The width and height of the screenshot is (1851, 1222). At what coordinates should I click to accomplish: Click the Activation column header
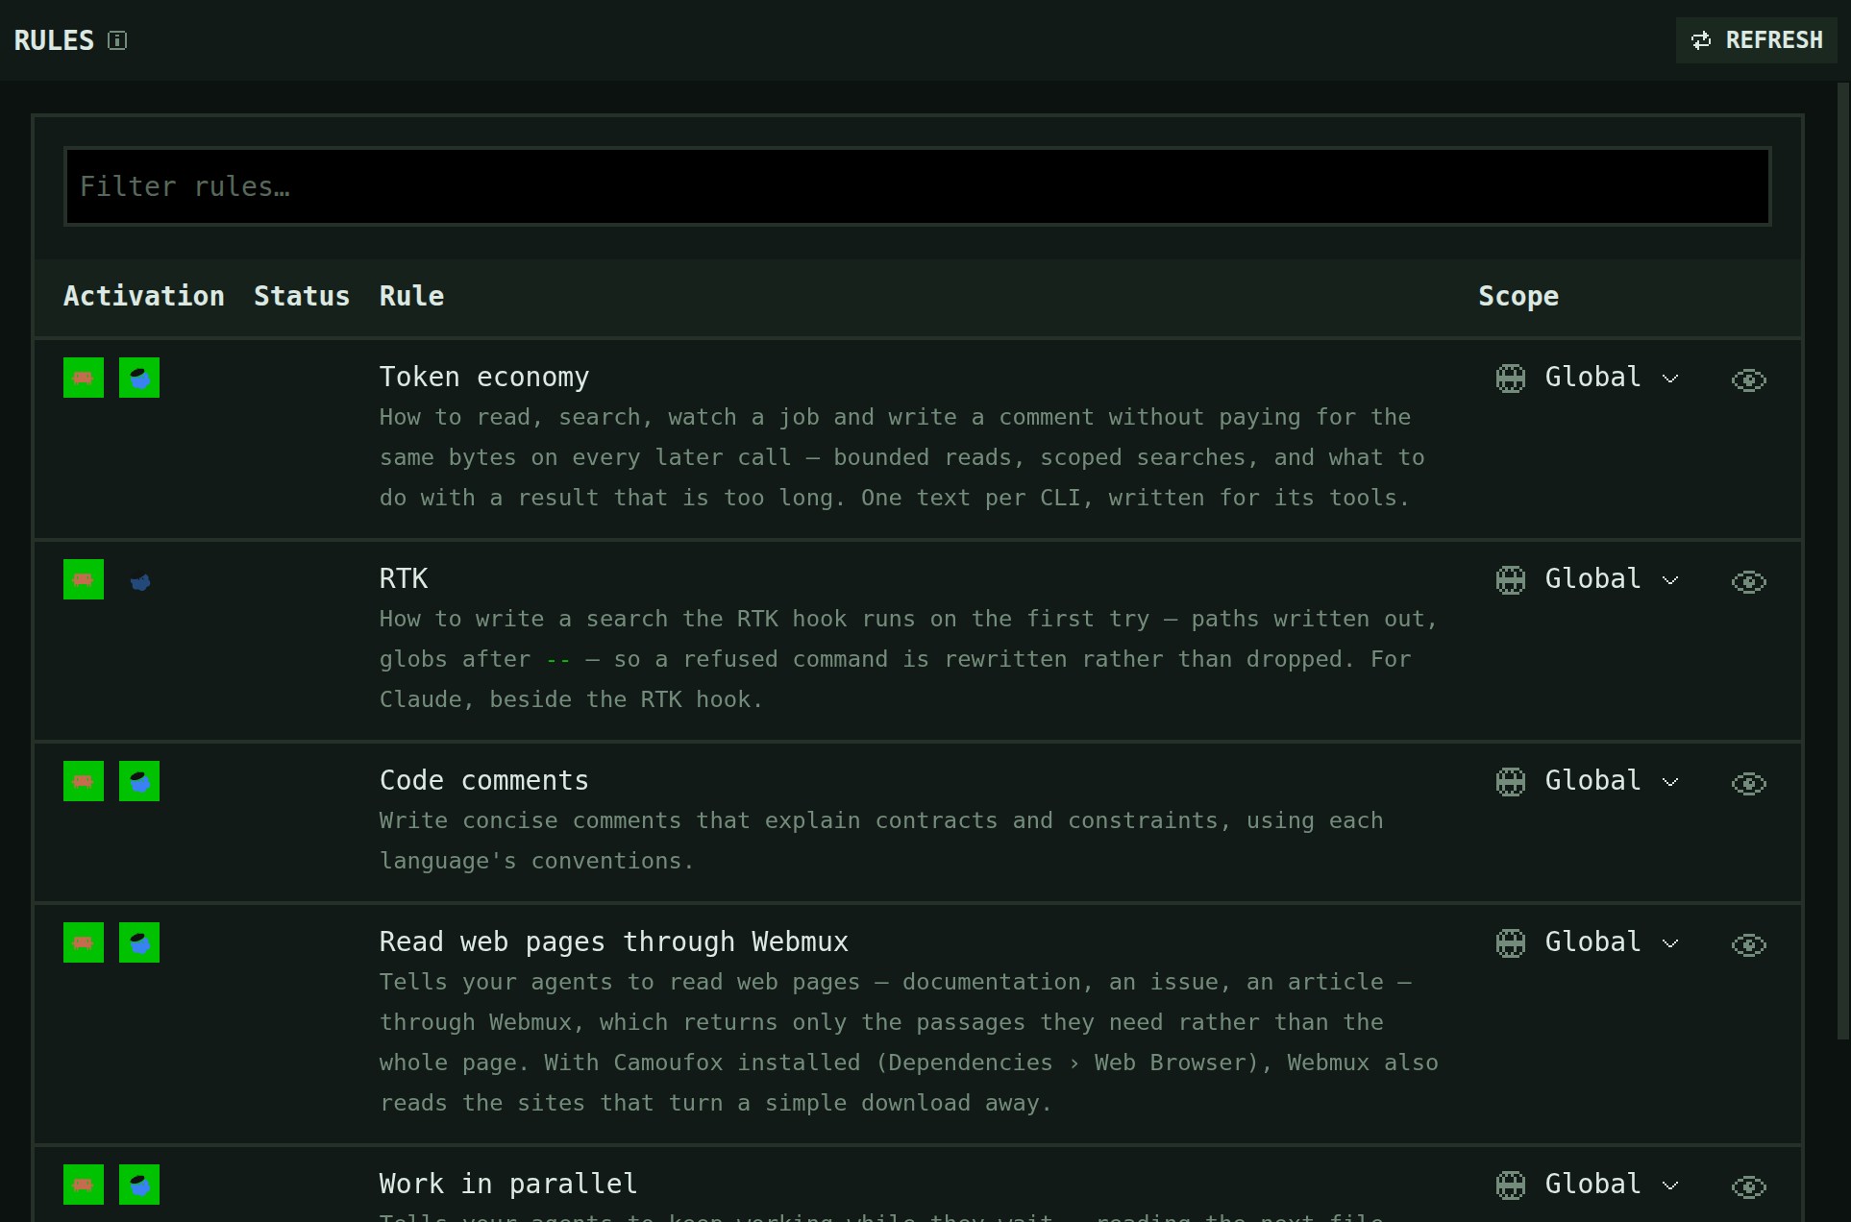tap(144, 296)
